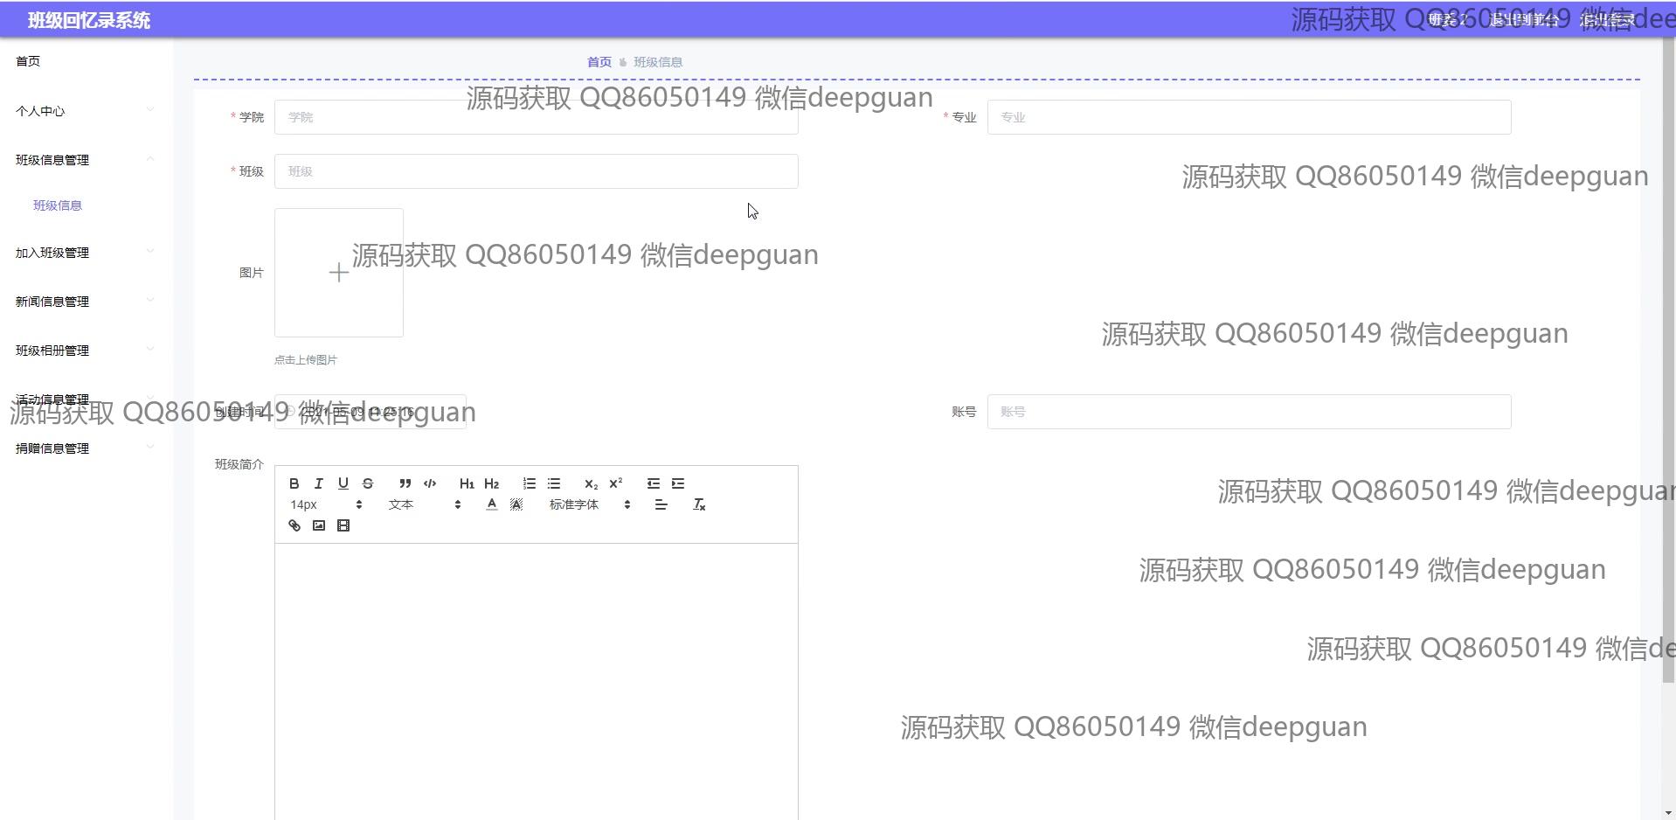The image size is (1676, 820).
Task: Insert a hyperlink in the editor
Action: pos(294,525)
